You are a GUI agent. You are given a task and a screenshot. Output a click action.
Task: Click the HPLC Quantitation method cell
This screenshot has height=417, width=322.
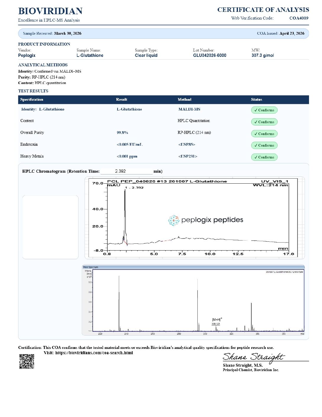click(194, 121)
